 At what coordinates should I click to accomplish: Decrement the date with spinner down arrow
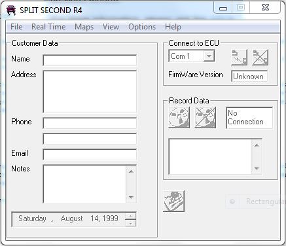point(130,223)
